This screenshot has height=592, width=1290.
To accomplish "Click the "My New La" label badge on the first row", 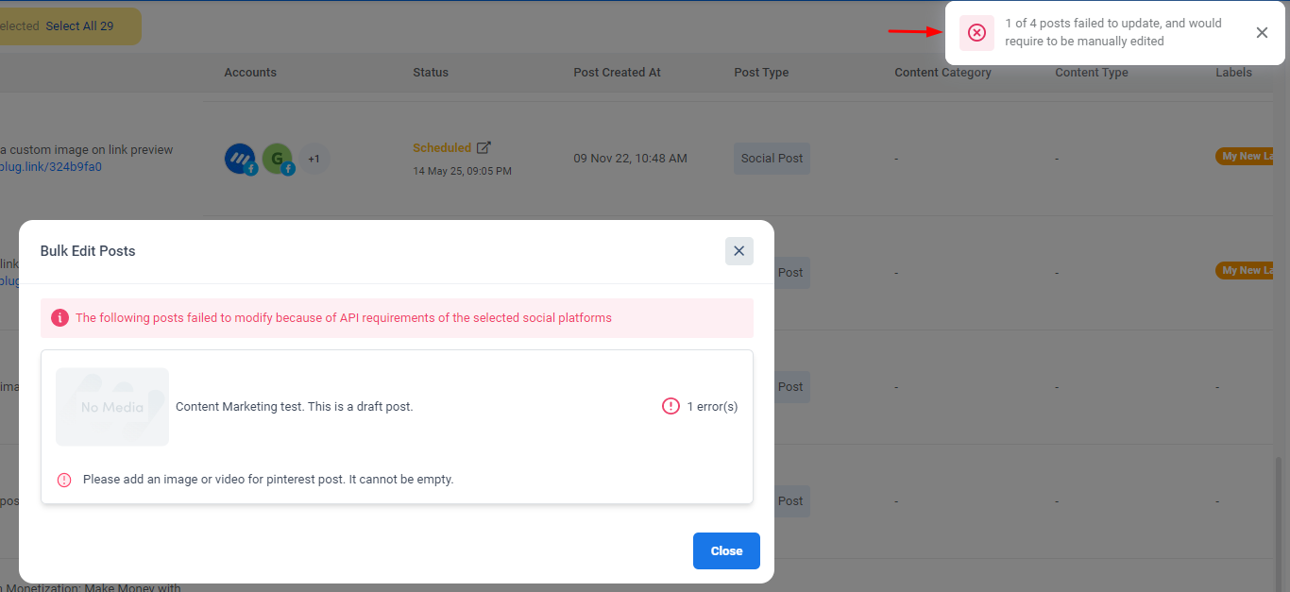I will 1244,156.
